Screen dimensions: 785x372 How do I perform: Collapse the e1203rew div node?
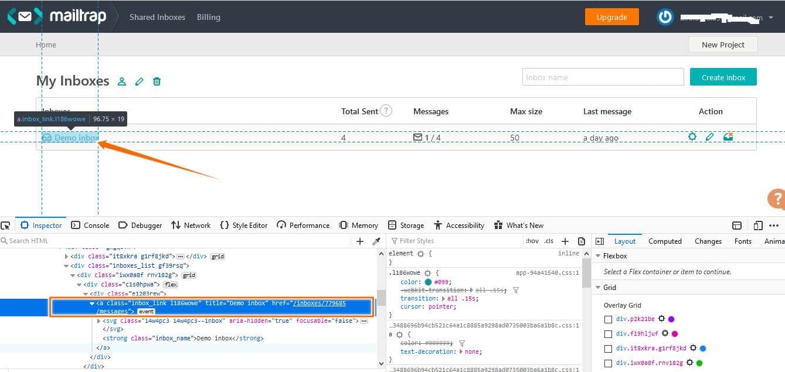(86, 294)
